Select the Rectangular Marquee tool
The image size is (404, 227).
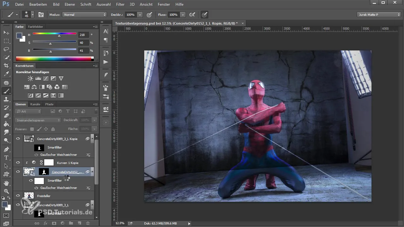click(x=6, y=41)
